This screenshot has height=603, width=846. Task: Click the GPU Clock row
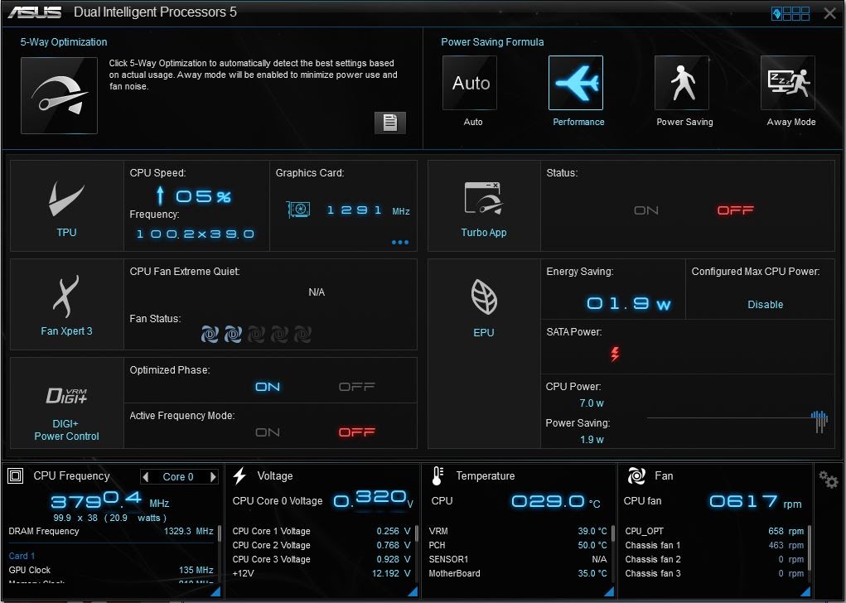point(110,570)
